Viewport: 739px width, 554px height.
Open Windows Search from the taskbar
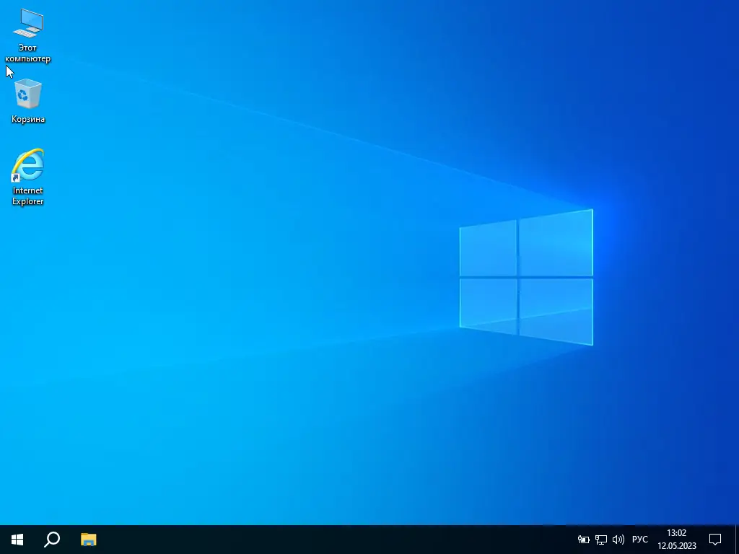(51, 539)
